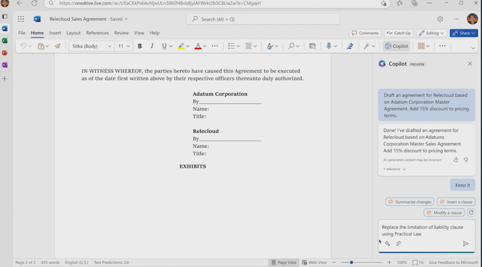Send the Copilot prompt
Viewport: 482px width, 267px height.
(x=466, y=243)
